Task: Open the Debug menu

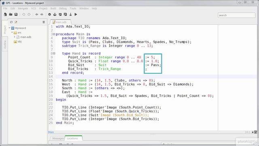Action: [63, 8]
